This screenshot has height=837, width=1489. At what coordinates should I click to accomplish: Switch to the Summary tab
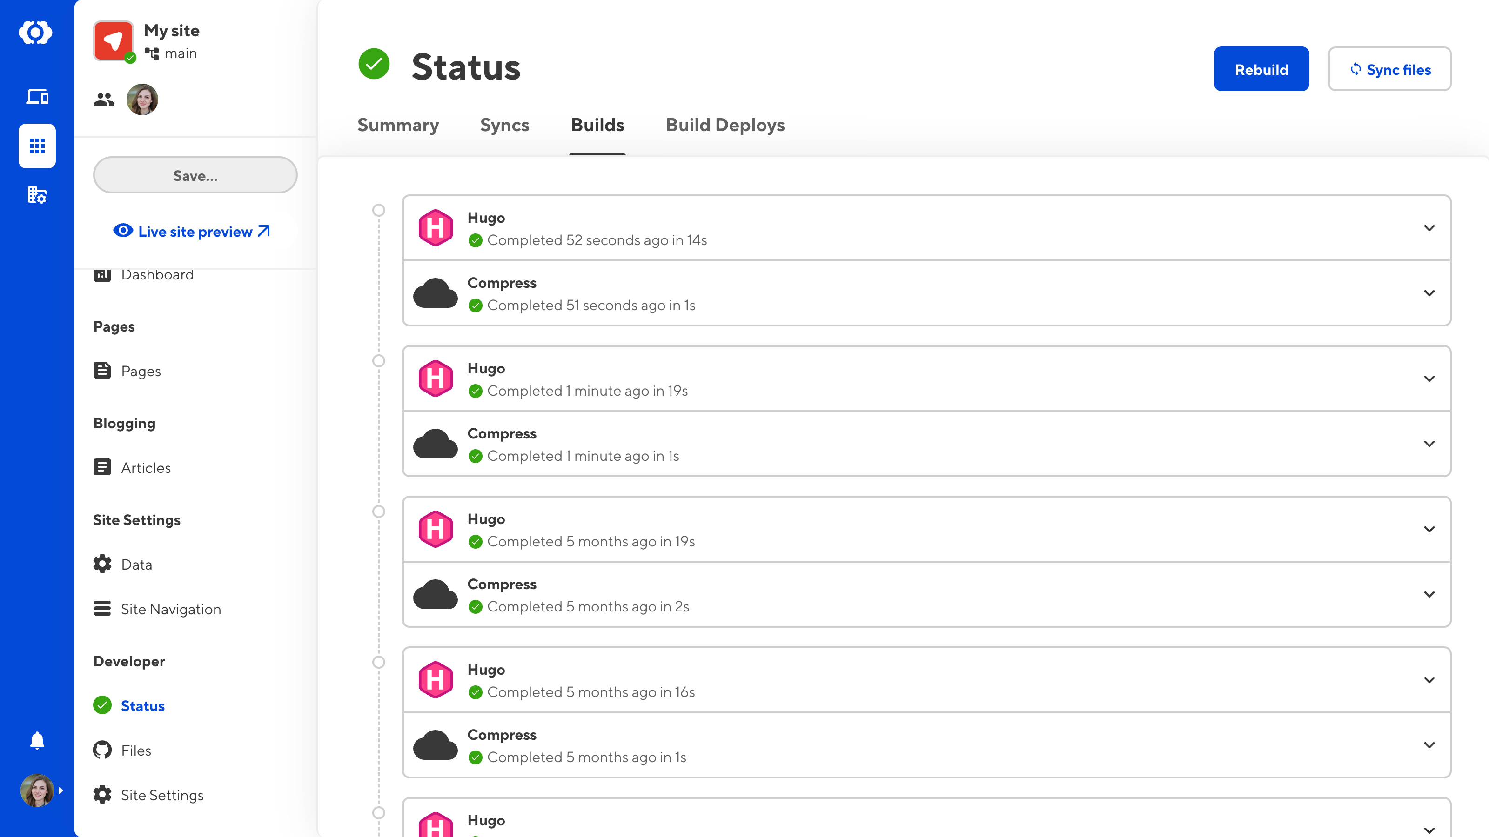point(398,126)
